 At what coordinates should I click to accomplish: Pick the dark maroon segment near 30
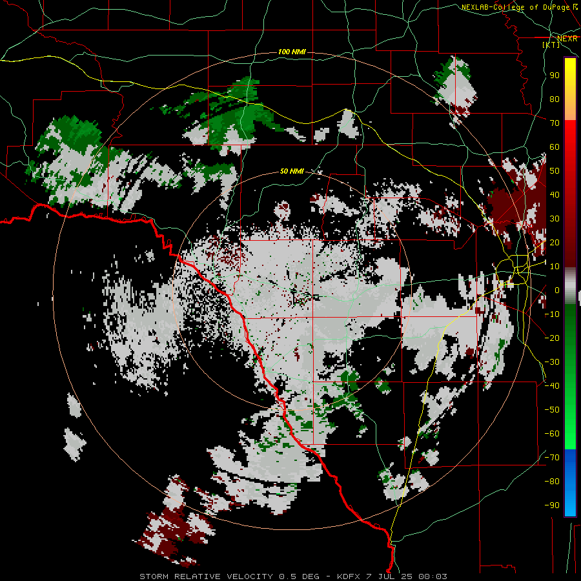click(x=570, y=222)
